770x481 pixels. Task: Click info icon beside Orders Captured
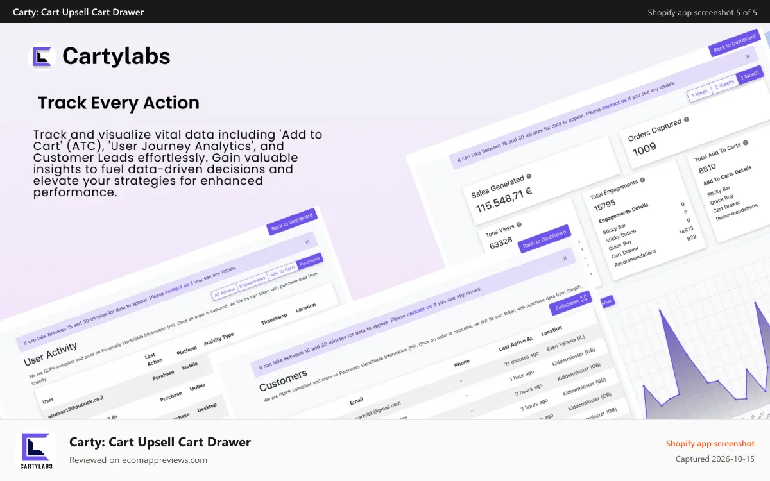point(686,119)
